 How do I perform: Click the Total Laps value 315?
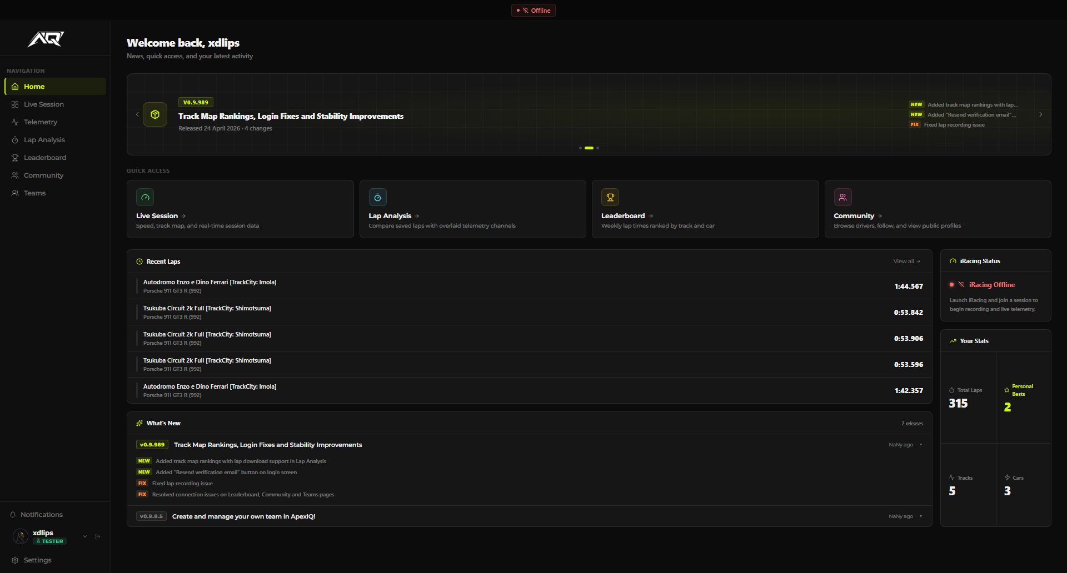point(958,404)
